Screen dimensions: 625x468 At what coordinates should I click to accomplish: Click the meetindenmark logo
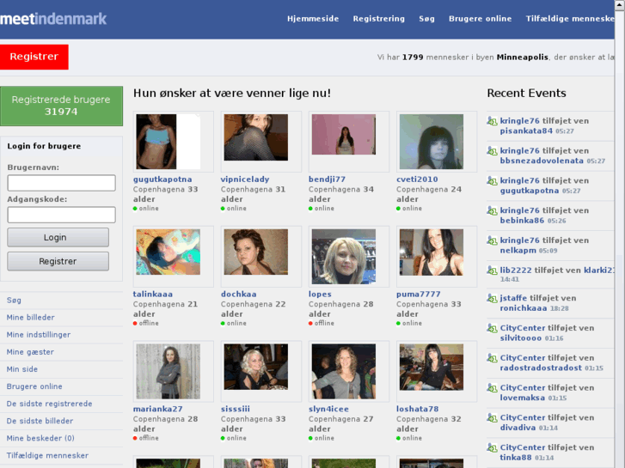[53, 19]
